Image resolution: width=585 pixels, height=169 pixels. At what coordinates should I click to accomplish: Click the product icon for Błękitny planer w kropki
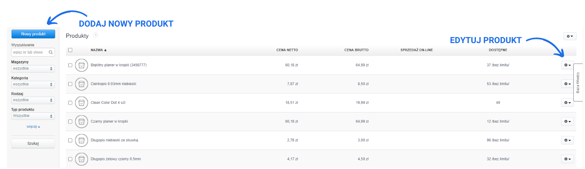pyautogui.click(x=81, y=65)
